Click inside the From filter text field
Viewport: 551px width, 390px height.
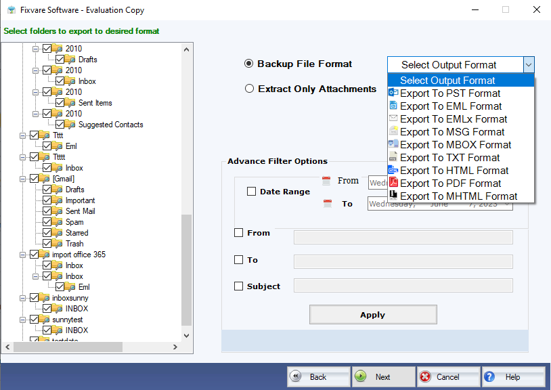point(403,236)
